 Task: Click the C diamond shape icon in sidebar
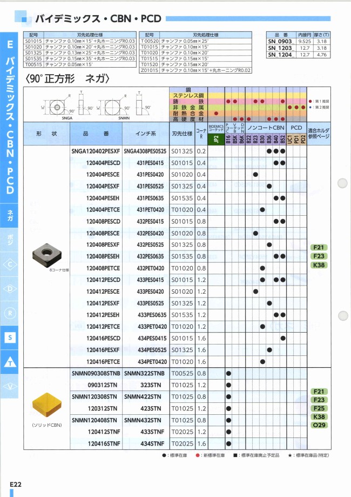[x=10, y=264]
